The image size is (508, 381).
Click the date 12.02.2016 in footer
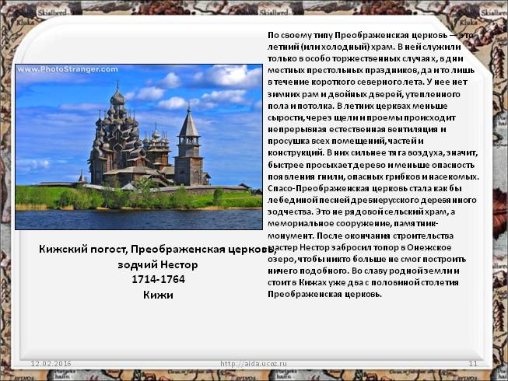tap(51, 363)
